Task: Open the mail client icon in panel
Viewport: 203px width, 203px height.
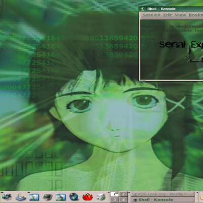Action: tap(101, 197)
